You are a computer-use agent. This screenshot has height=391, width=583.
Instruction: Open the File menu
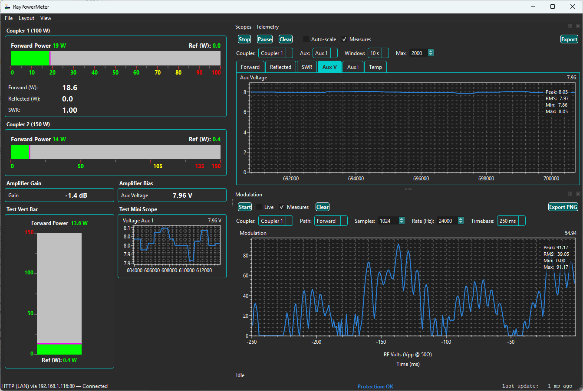(9, 18)
